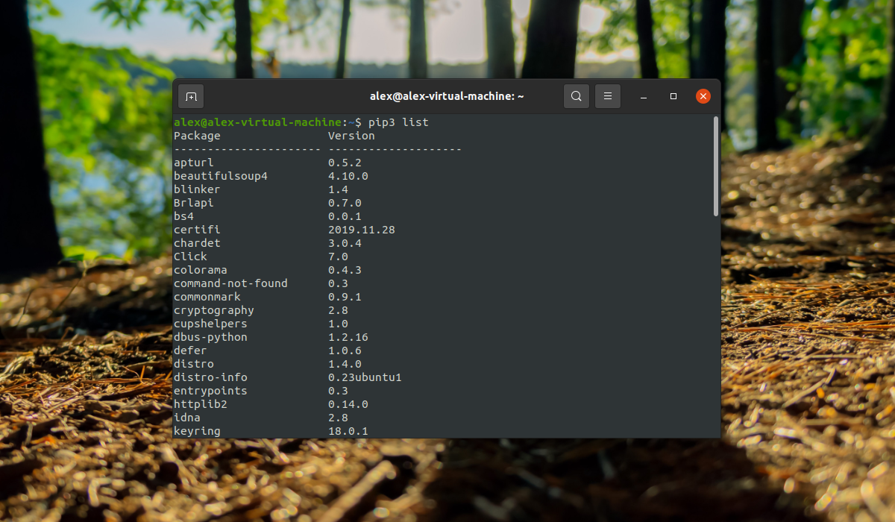Select the beautifulsoup4 package name

point(220,176)
